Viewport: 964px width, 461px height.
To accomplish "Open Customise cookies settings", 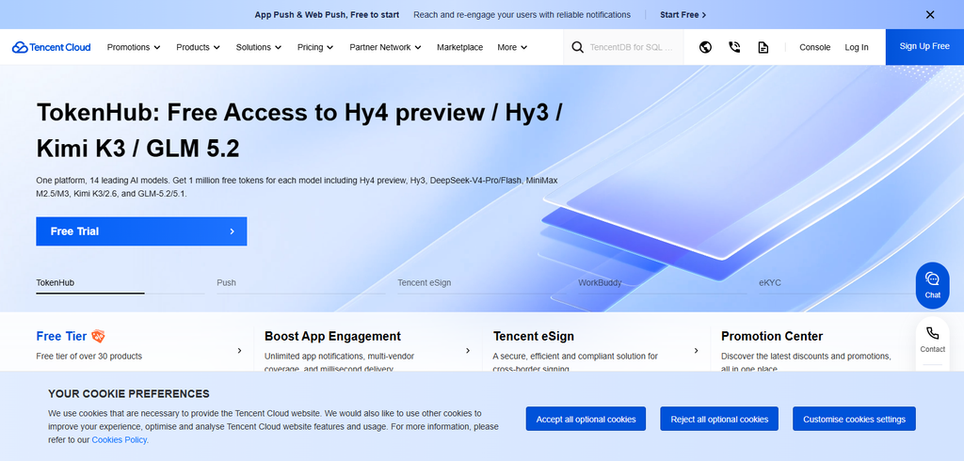I will (854, 419).
